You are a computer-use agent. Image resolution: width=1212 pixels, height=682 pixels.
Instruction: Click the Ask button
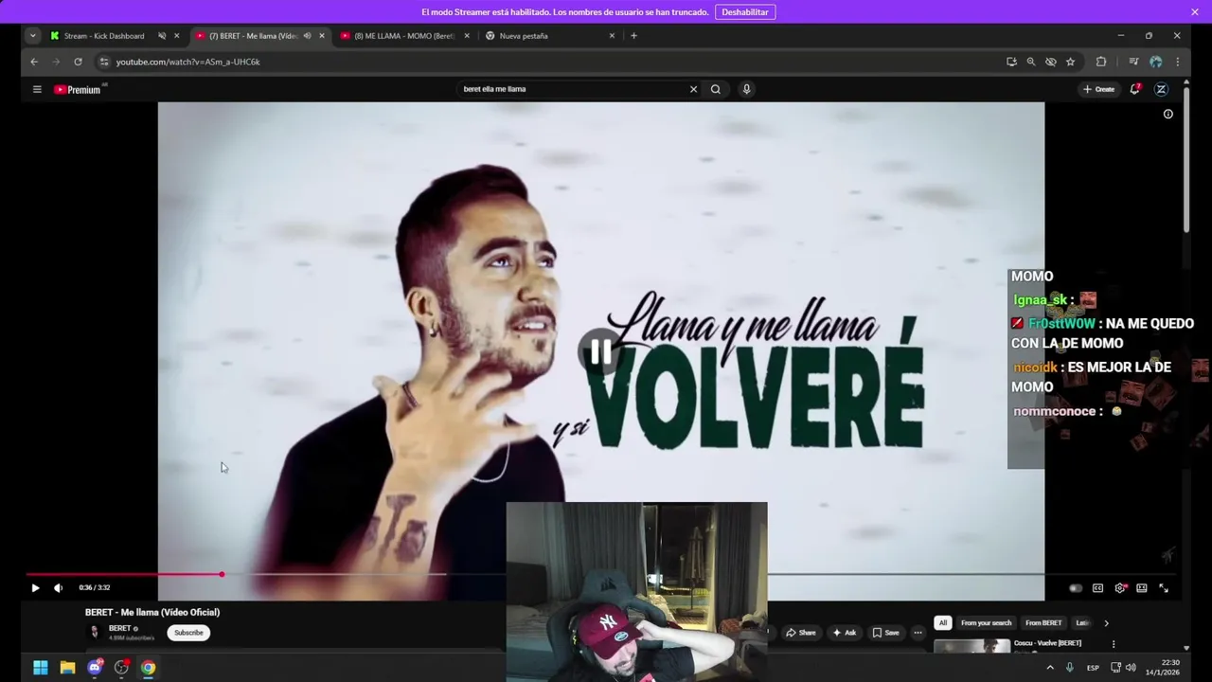click(844, 633)
